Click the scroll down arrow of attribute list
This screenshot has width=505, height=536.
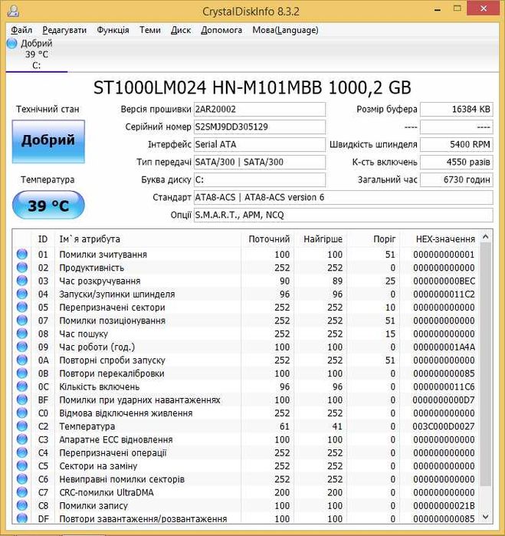point(486,517)
